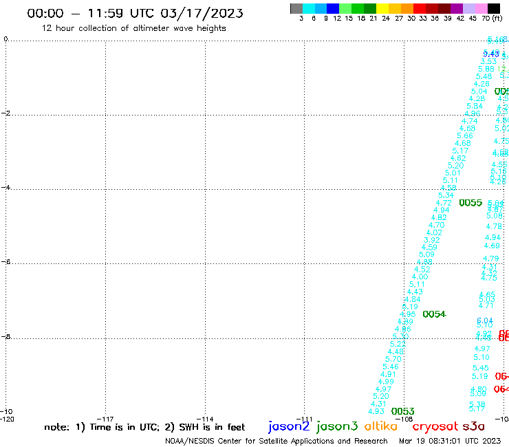Click the jason2 satellite label
The height and width of the screenshot is (447, 509).
point(289,426)
